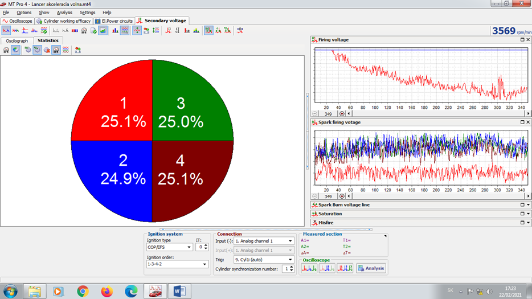Image resolution: width=532 pixels, height=299 pixels.
Task: Toggle the stacked waveform lines toolbar button
Action: tap(125, 30)
